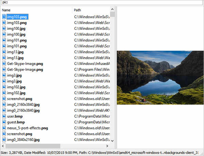Click the file icon next to guest.bmp
The width and height of the screenshot is (204, 156).
pos(4,122)
